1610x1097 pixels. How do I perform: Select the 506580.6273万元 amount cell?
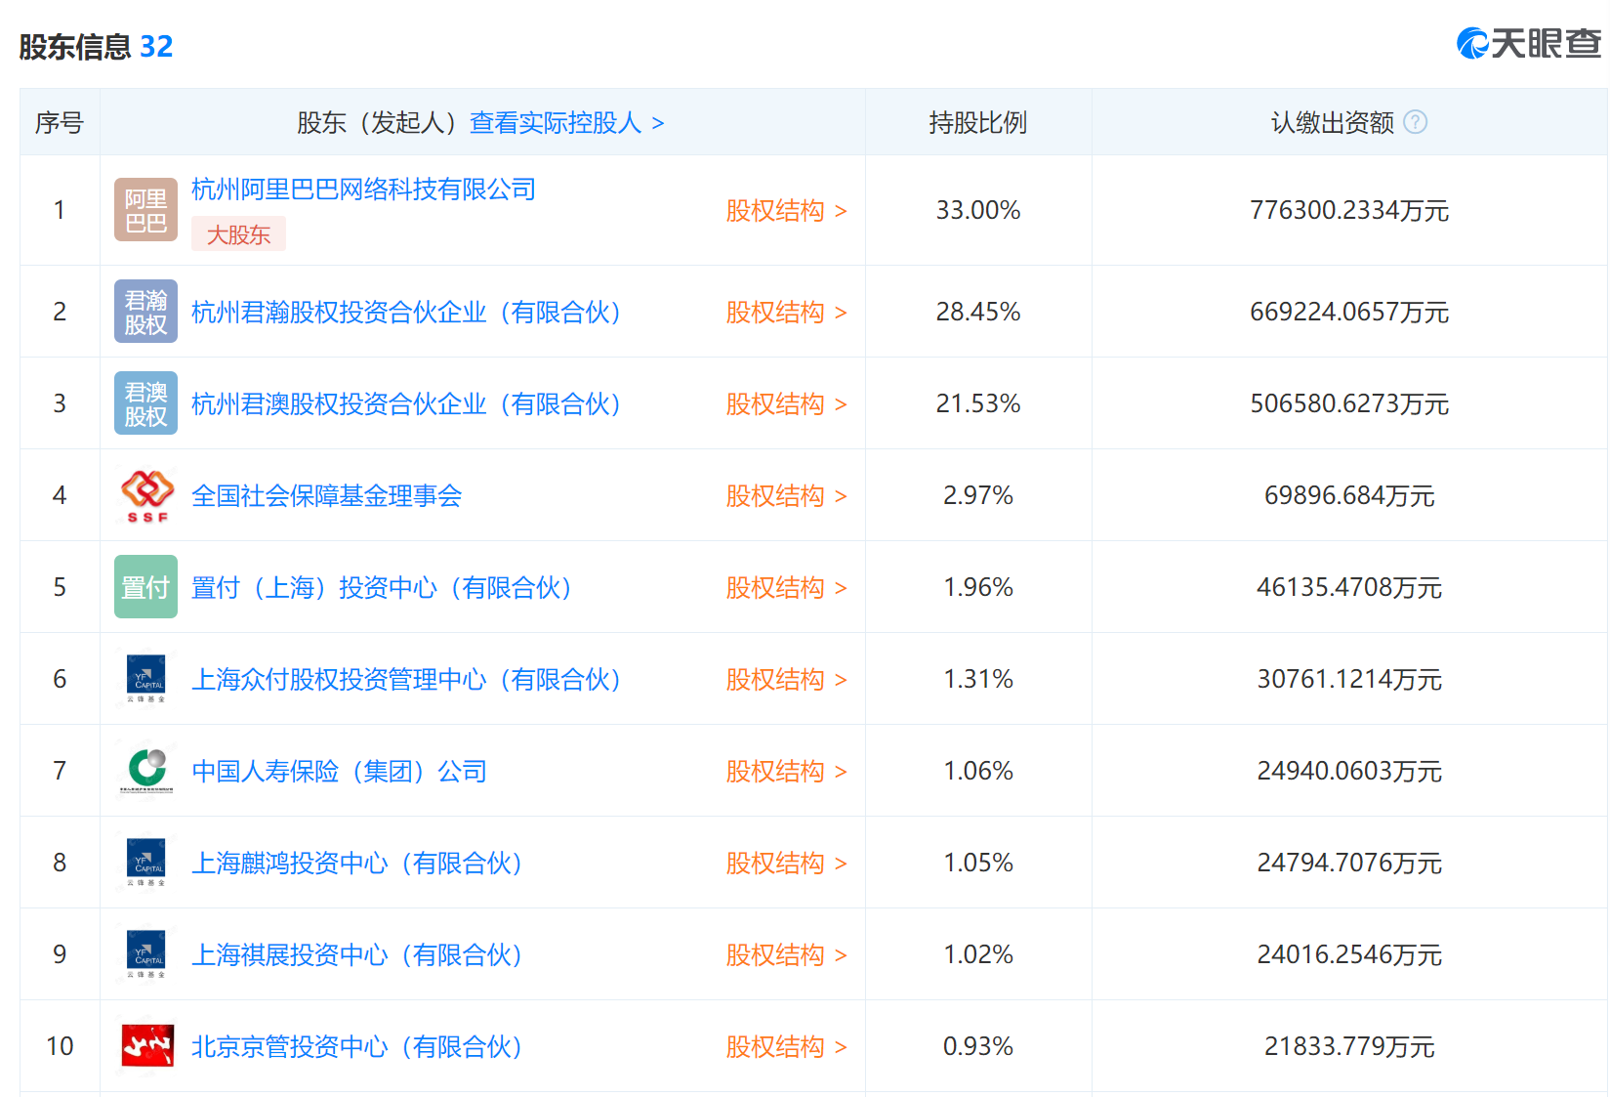[1349, 404]
